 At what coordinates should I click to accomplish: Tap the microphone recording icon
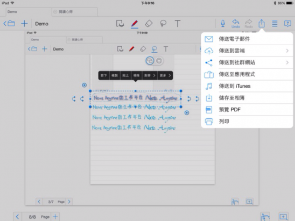click(x=223, y=24)
